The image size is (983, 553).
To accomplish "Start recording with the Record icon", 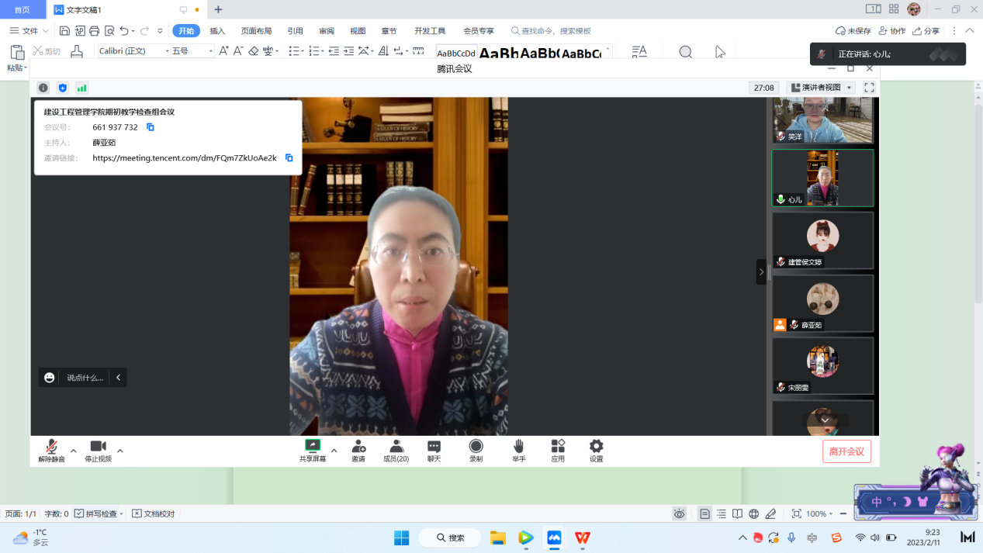I will point(476,447).
